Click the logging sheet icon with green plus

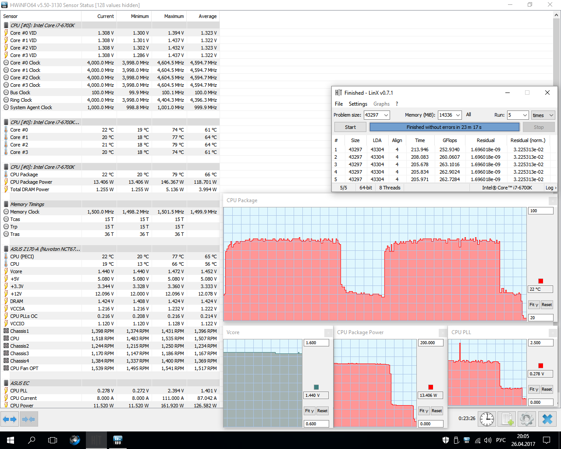[507, 419]
